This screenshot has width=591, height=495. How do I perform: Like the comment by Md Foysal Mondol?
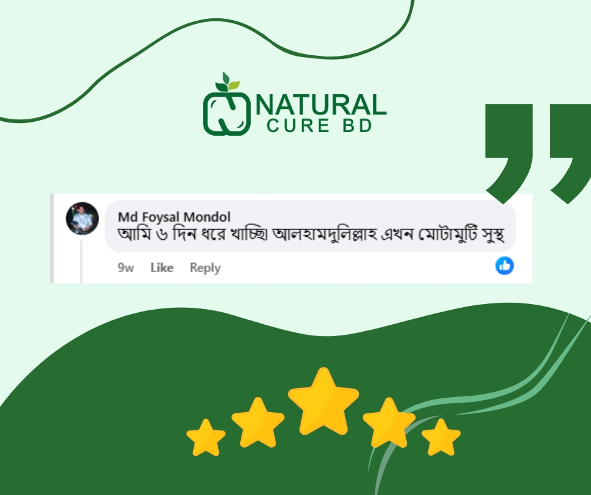162,268
